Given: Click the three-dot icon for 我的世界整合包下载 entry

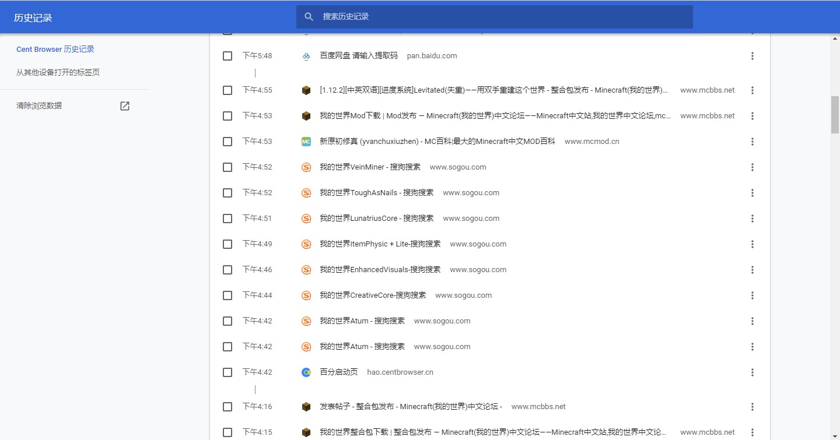Looking at the screenshot, I should coord(752,432).
